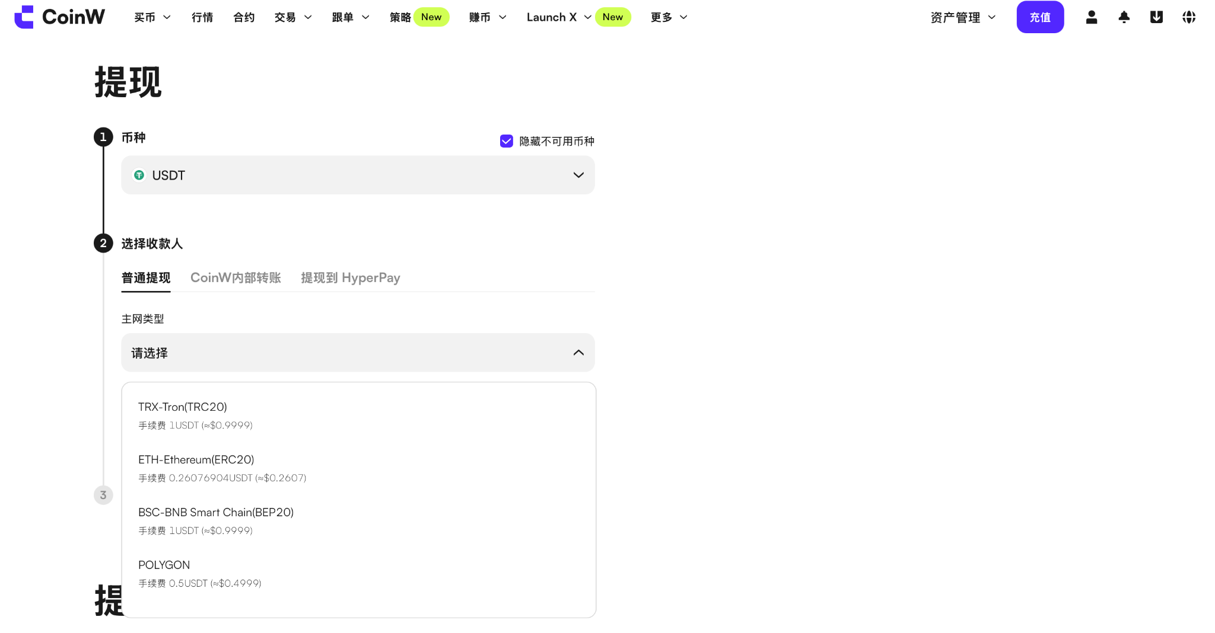Click the 隐藏不可用币种 label text
Image resolution: width=1215 pixels, height=633 pixels.
[556, 141]
